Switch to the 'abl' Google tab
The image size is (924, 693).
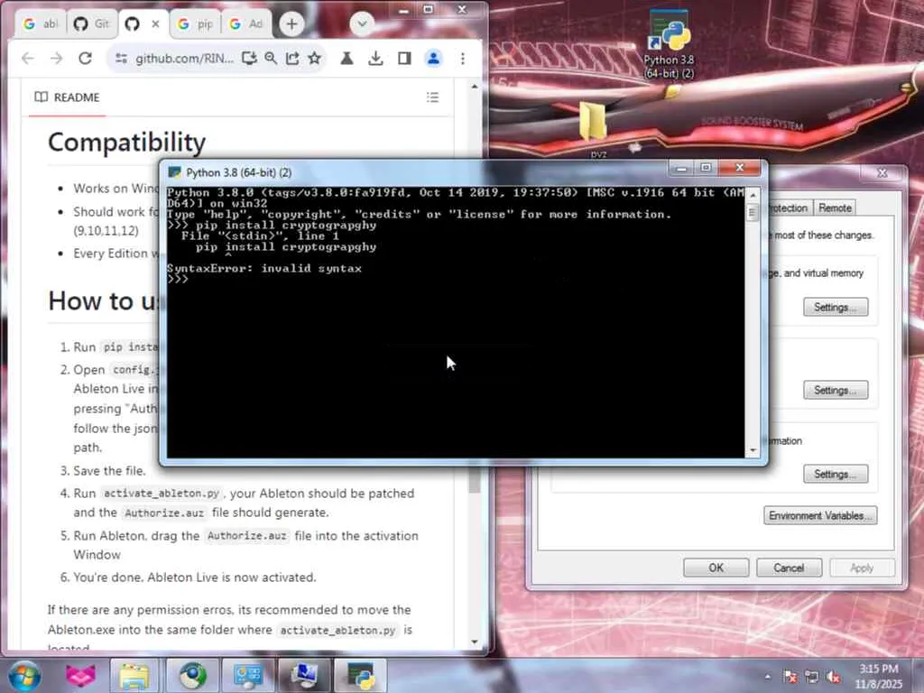[41, 24]
